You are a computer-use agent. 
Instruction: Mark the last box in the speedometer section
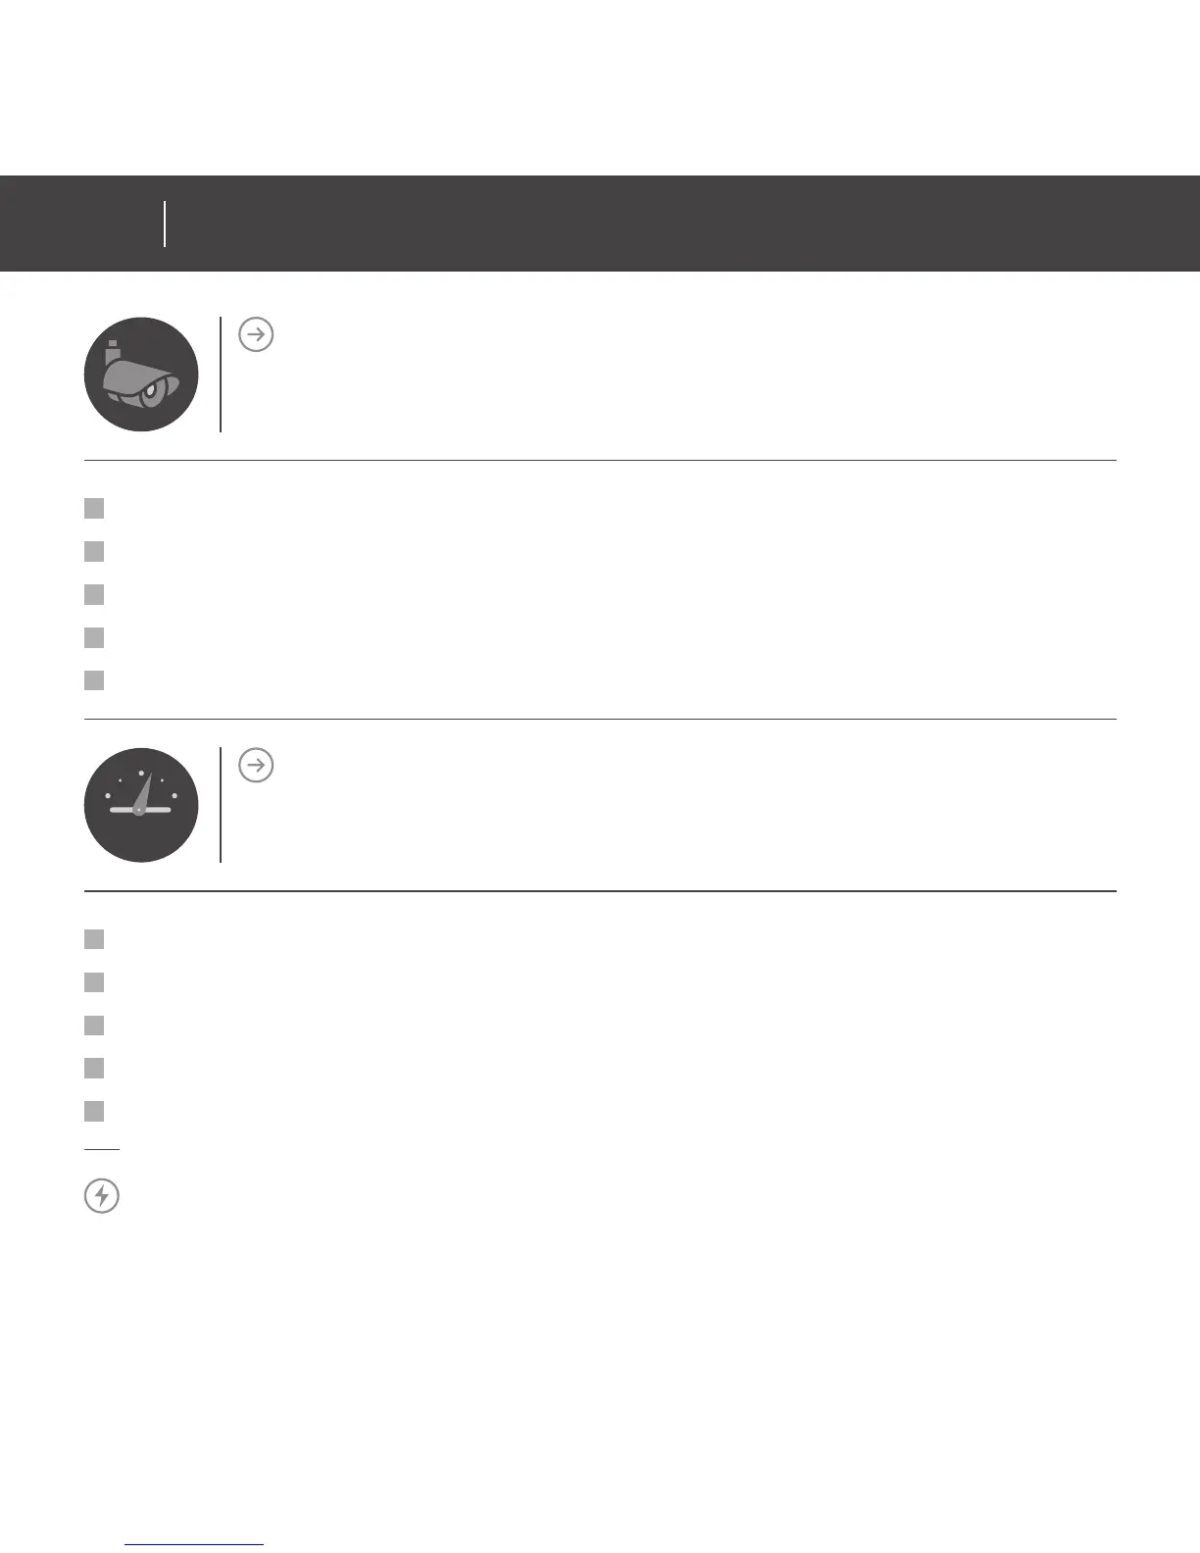point(94,1111)
